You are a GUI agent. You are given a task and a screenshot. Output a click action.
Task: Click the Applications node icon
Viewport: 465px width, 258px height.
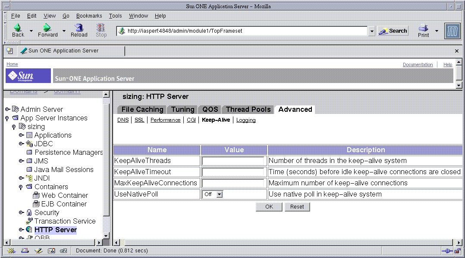coord(29,135)
